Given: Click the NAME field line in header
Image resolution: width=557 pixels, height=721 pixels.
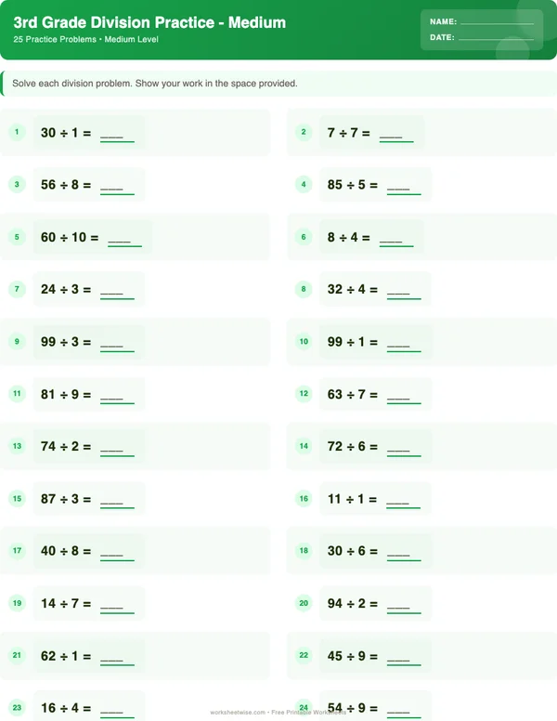Looking at the screenshot, I should point(497,21).
